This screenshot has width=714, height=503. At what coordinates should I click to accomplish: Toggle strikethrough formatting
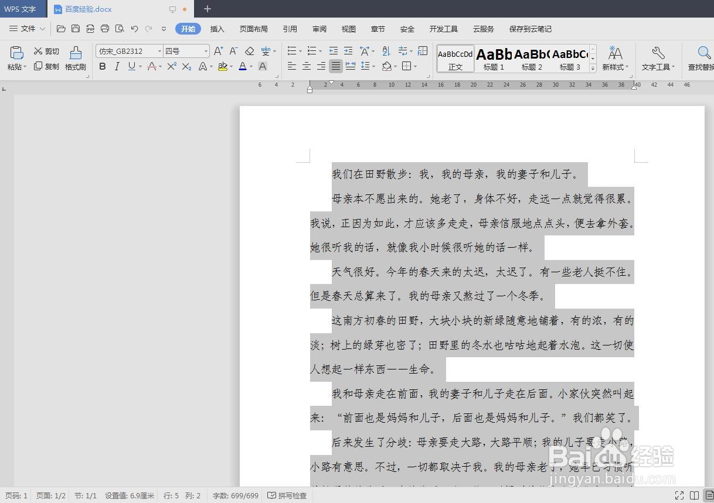click(152, 66)
